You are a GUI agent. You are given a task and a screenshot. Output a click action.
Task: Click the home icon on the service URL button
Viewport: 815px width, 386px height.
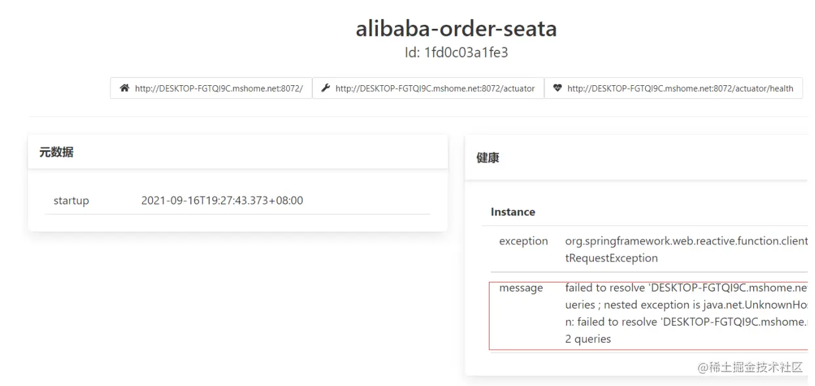pyautogui.click(x=125, y=88)
